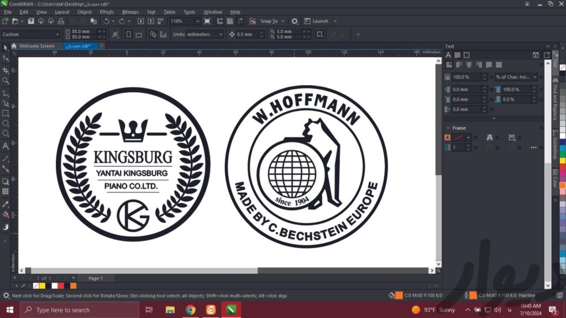
Task: Click the Launch button
Action: pyautogui.click(x=317, y=22)
